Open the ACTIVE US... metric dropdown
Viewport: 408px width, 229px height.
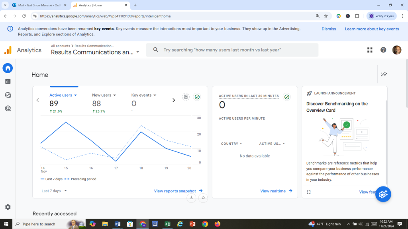[x=272, y=144]
